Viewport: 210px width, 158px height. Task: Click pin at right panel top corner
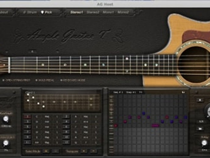pyautogui.click(x=196, y=92)
